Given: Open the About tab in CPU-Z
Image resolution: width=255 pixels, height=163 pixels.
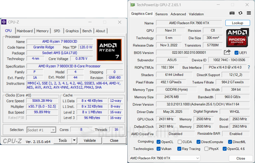Looking at the screenshot, I should point(100,31).
